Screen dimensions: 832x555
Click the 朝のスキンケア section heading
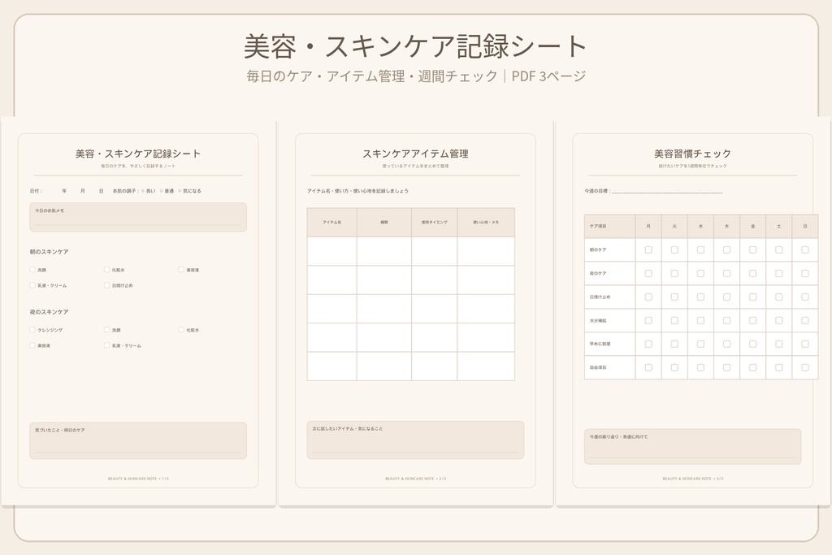(x=49, y=252)
